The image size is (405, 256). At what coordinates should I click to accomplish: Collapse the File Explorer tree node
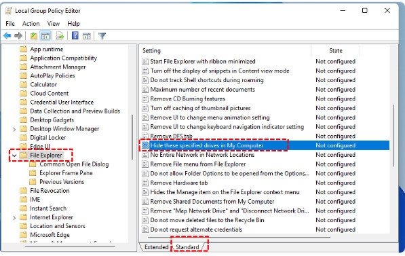[x=14, y=156]
